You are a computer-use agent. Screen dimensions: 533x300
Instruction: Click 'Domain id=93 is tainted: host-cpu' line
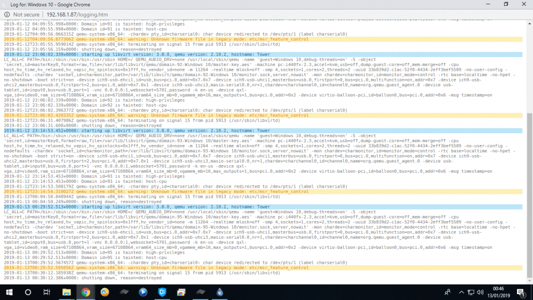pos(85,181)
